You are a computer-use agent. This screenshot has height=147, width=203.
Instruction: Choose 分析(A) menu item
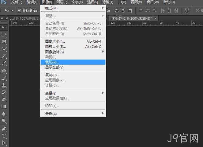pos(73,114)
